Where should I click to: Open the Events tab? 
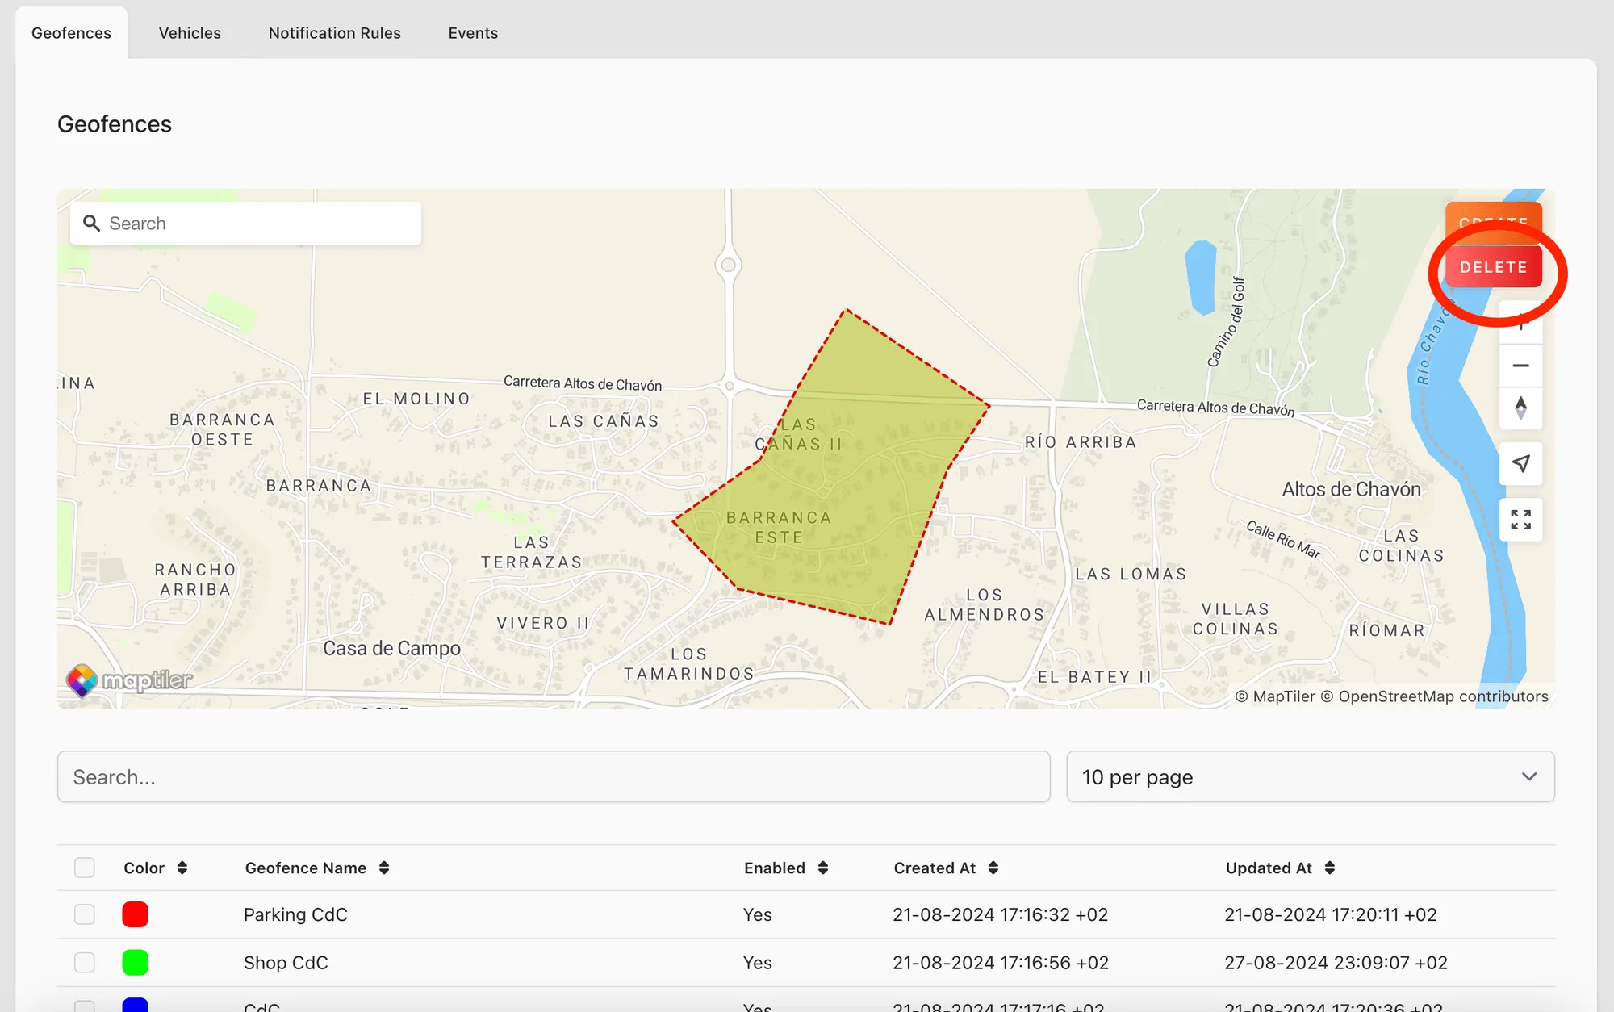coord(473,33)
